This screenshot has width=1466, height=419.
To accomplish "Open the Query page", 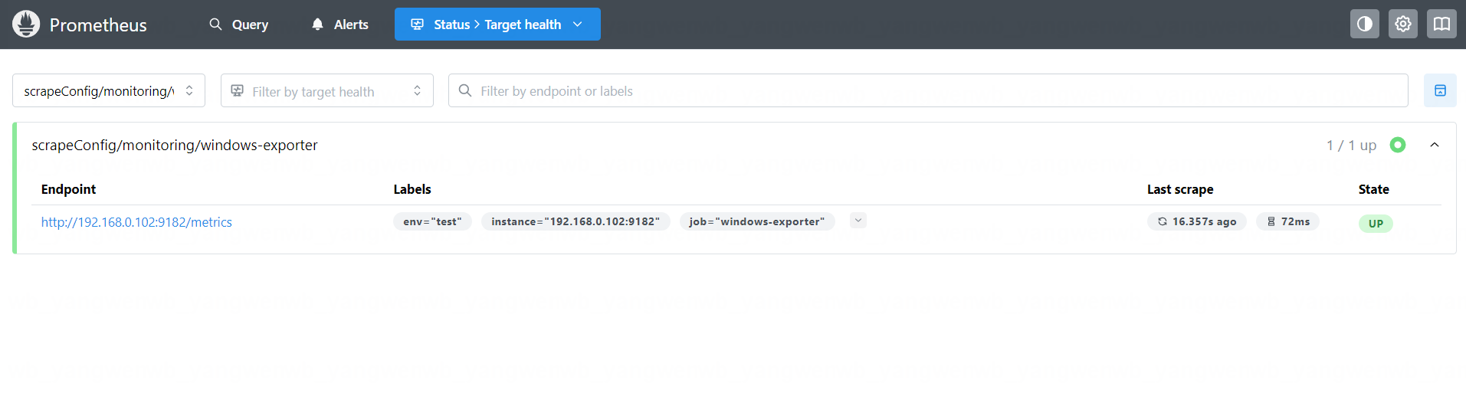I will (x=239, y=25).
